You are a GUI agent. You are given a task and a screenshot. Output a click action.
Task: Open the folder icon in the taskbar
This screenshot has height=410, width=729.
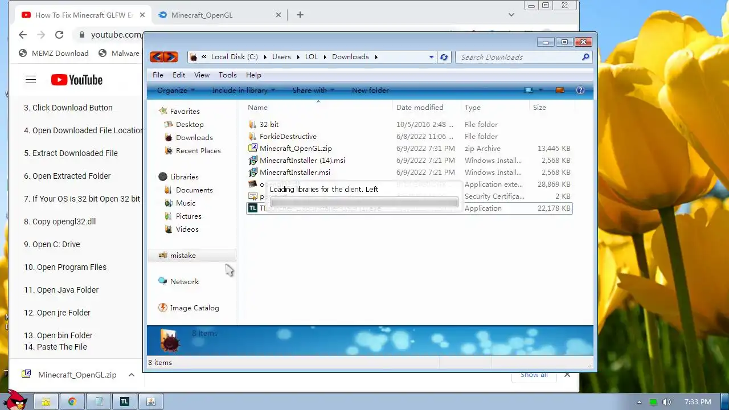[46, 401]
